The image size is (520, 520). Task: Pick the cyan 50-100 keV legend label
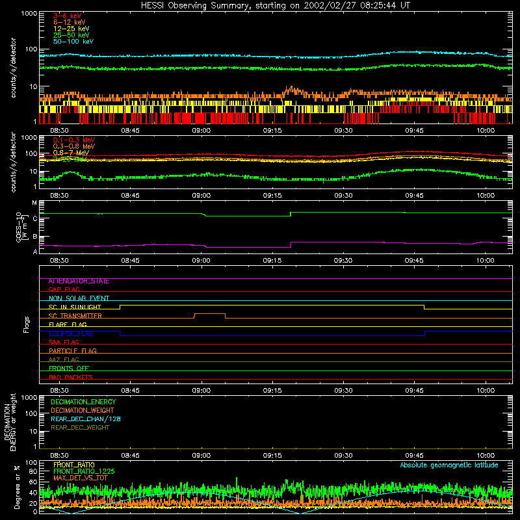[73, 42]
